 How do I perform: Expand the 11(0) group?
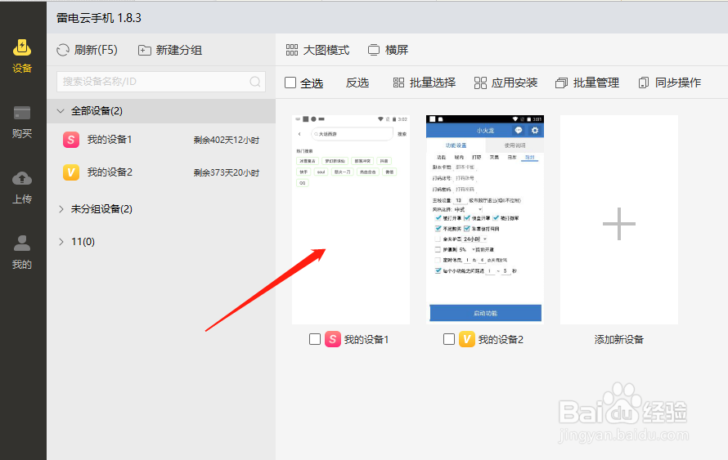tap(61, 242)
